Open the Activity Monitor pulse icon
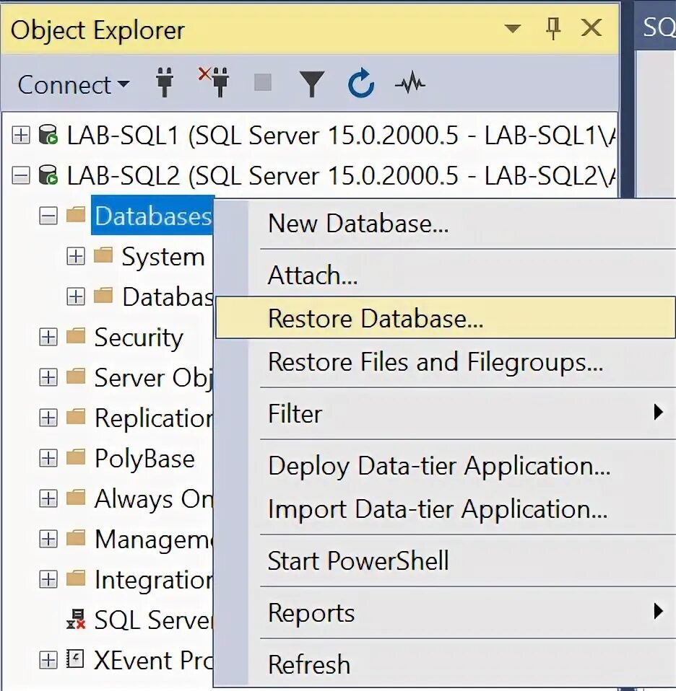This screenshot has height=691, width=676. [x=410, y=83]
